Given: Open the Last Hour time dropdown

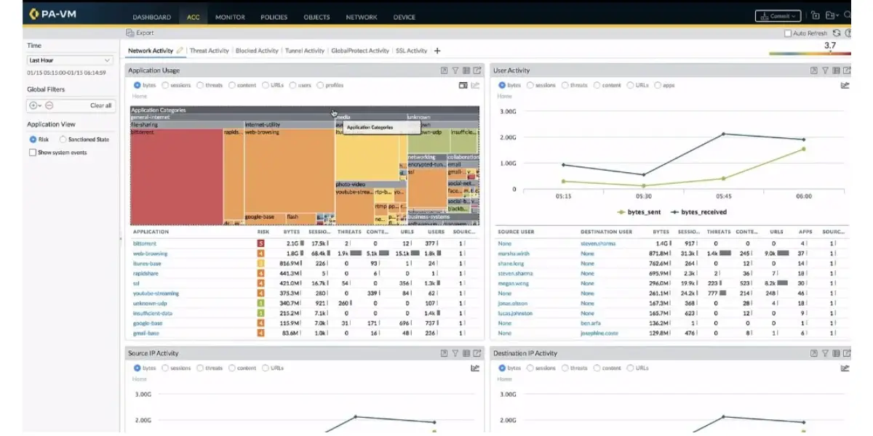Looking at the screenshot, I should [70, 60].
